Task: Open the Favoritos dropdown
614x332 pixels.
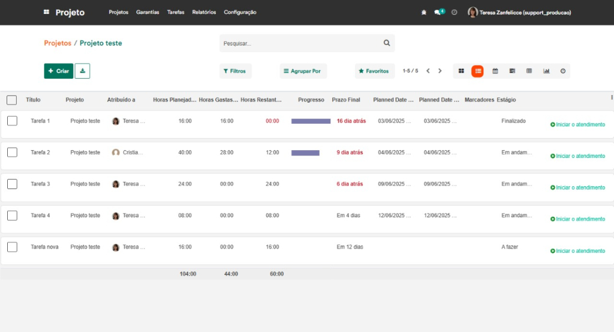Action: click(374, 71)
